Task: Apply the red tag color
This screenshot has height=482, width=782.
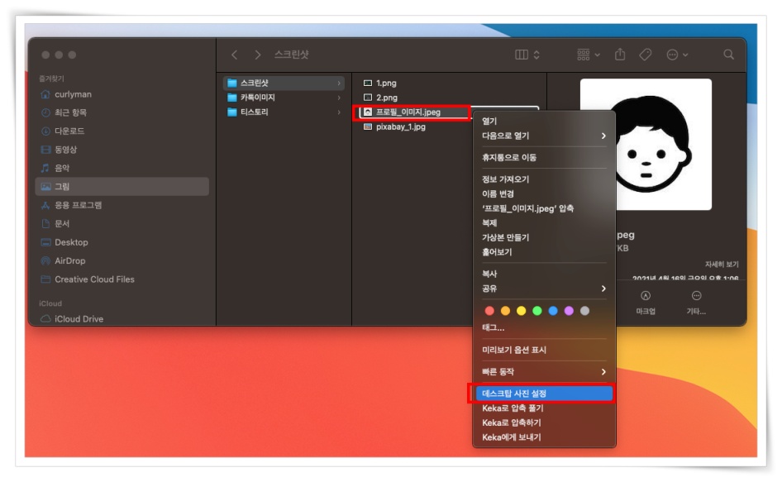Action: tap(489, 311)
